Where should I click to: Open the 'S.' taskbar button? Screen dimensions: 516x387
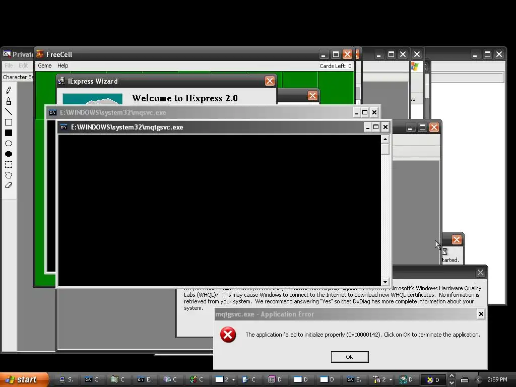[66, 379]
